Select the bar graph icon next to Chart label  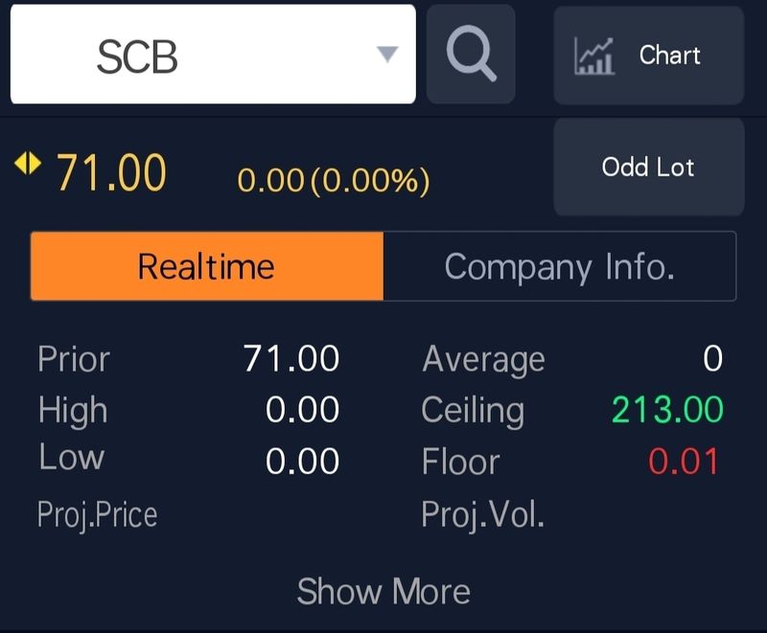point(595,56)
